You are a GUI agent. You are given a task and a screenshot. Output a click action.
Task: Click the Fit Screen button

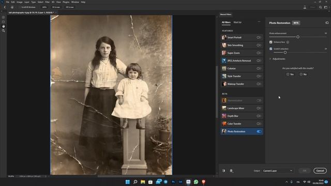point(56,7)
